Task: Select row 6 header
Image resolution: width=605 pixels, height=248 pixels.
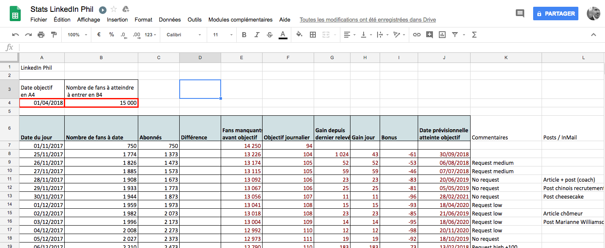Action: [9, 128]
